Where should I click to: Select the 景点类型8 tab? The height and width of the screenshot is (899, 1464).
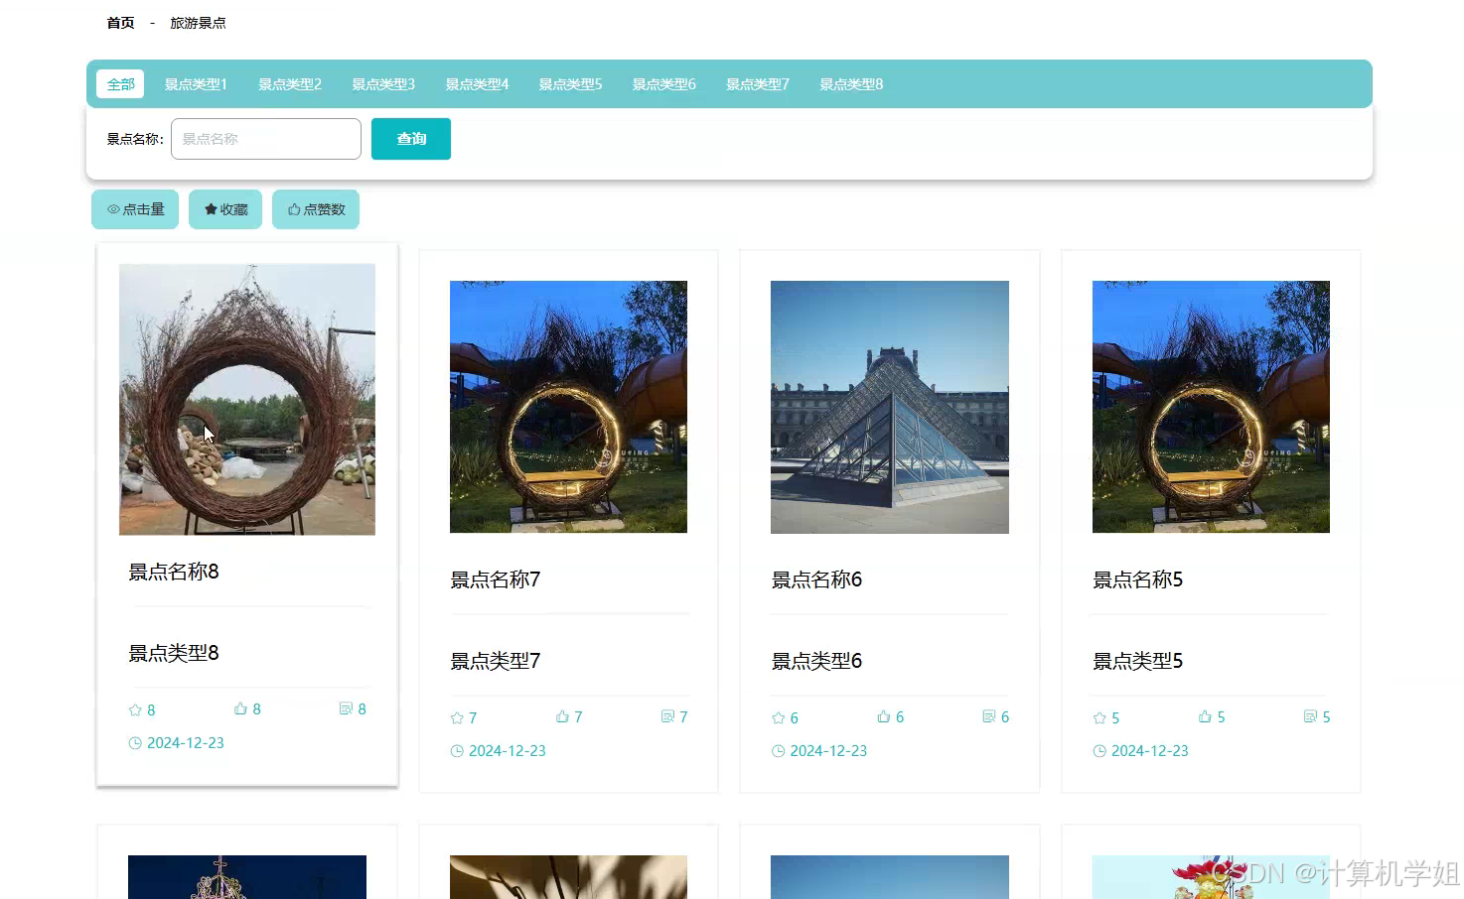tap(851, 84)
